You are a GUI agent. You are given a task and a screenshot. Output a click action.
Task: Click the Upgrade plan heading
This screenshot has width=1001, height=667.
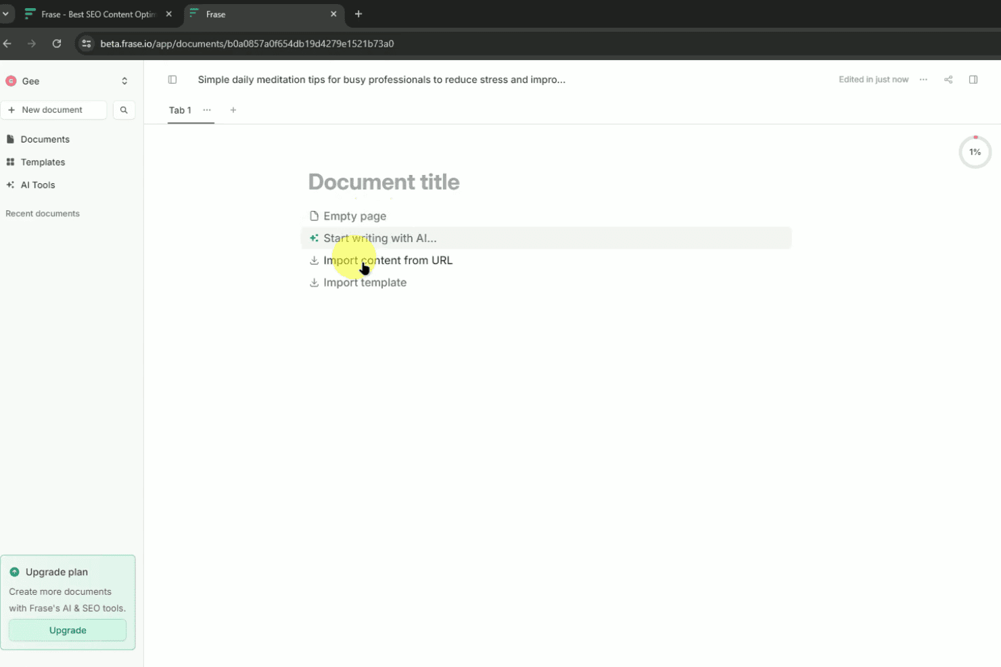coord(57,572)
